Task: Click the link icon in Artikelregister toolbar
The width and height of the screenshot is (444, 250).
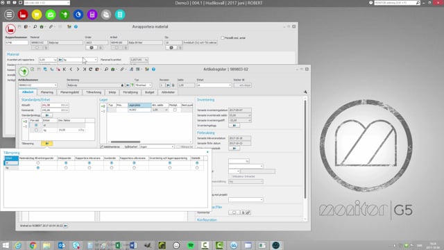Action: tap(122, 69)
